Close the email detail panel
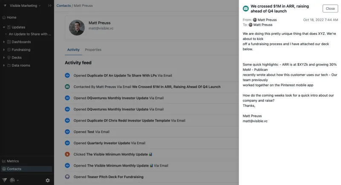The width and height of the screenshot is (341, 185). tap(330, 9)
